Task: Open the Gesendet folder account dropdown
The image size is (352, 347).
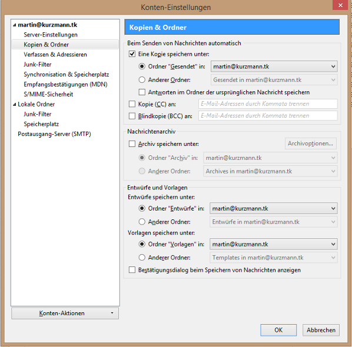Action: click(274, 66)
